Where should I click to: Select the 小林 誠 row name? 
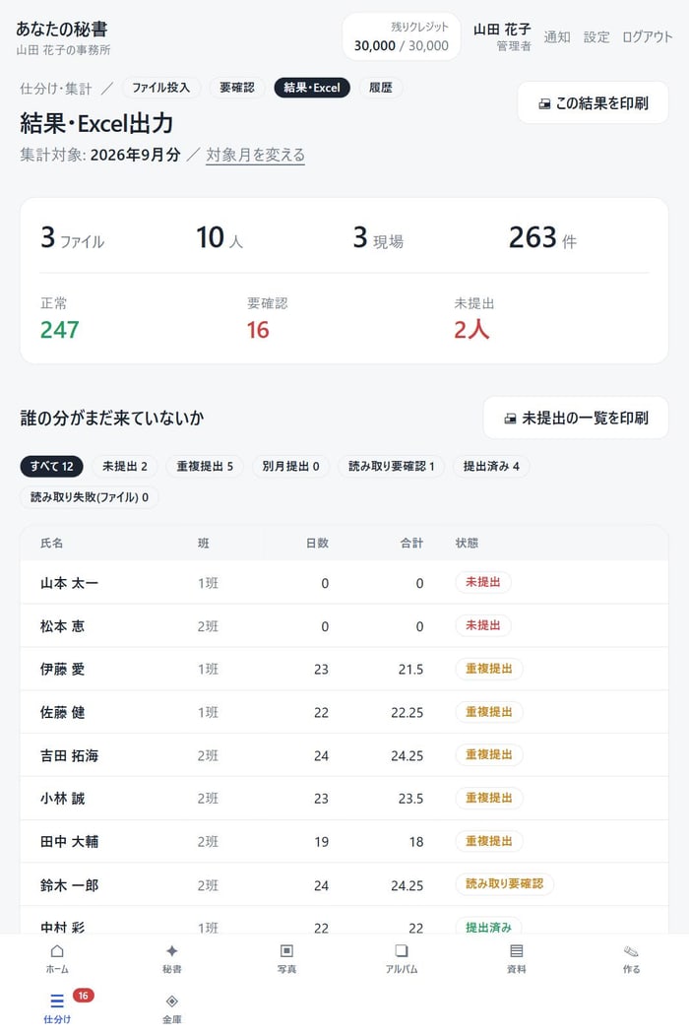point(62,799)
